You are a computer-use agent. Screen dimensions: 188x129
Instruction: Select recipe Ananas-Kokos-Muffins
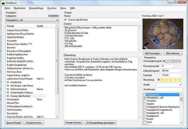click(18, 30)
